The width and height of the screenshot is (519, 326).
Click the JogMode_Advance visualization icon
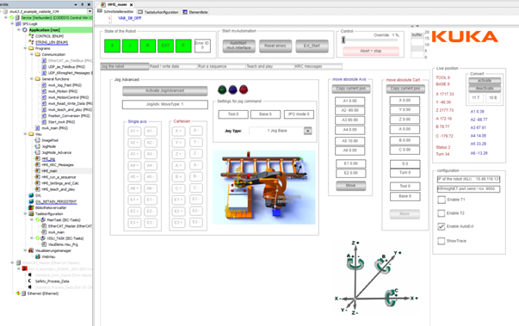tap(37, 152)
